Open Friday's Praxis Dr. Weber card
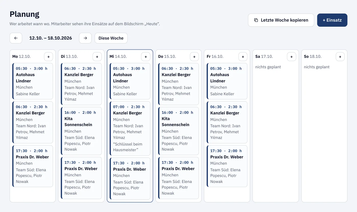The image size is (357, 212). [x=227, y=166]
